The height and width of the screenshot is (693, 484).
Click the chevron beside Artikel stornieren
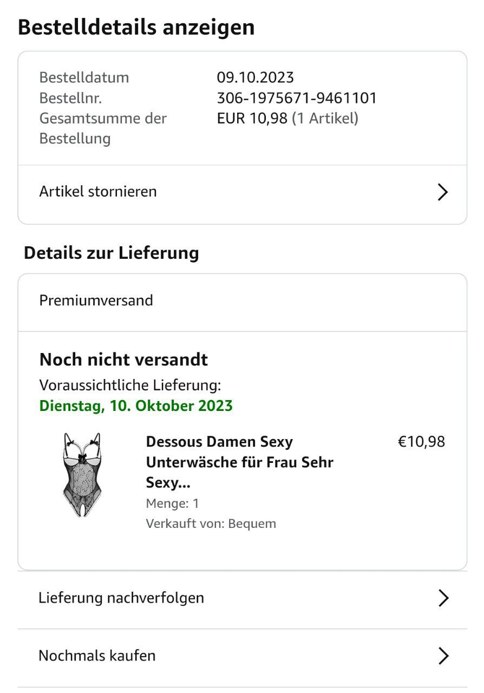(x=442, y=192)
